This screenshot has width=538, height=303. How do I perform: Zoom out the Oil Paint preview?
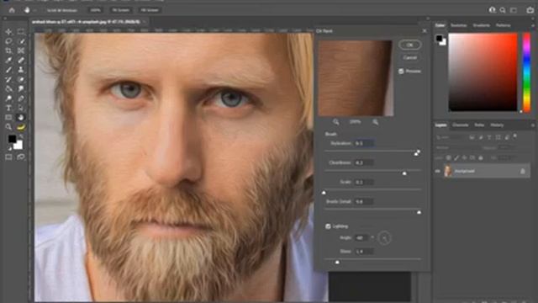(x=336, y=122)
